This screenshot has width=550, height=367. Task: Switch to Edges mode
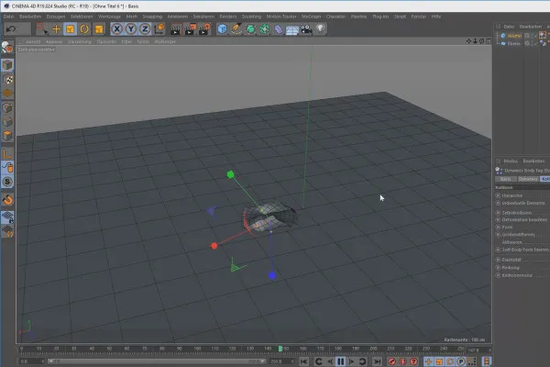click(7, 122)
